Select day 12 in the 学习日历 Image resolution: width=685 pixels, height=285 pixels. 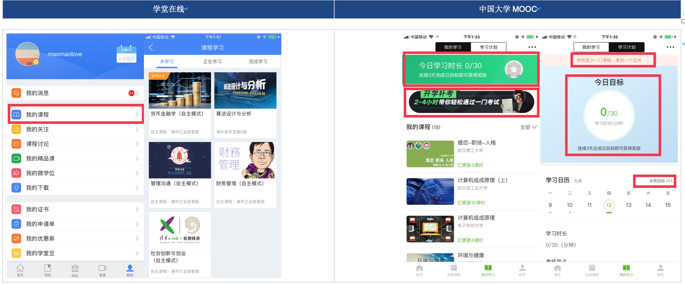tap(609, 205)
